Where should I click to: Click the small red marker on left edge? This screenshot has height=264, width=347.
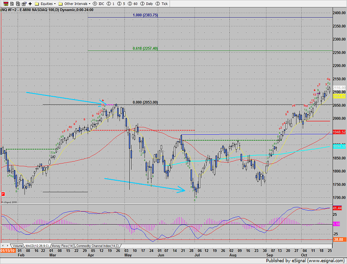[x=3, y=194]
